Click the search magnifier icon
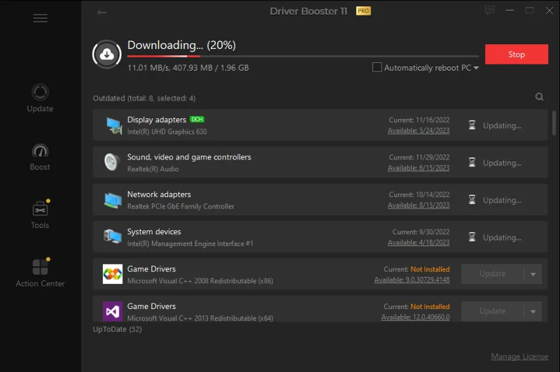 point(539,98)
